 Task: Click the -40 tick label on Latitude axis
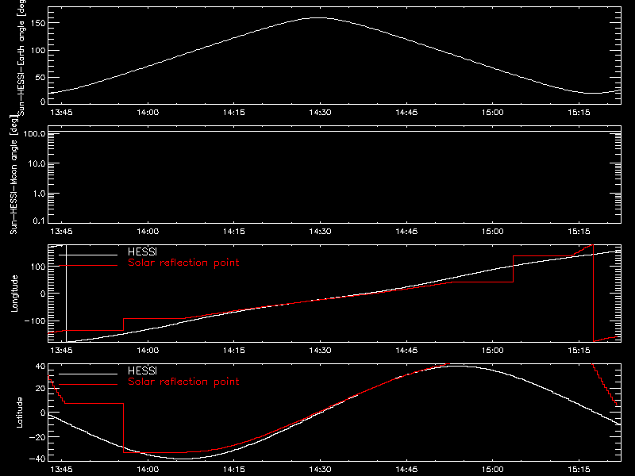37,459
